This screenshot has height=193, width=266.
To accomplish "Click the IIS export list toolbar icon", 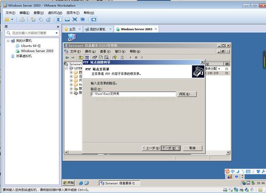I will 106,57.
